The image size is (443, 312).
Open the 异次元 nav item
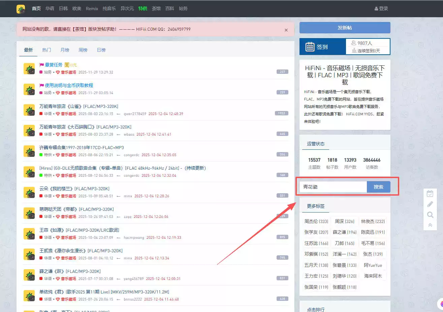[x=127, y=8]
